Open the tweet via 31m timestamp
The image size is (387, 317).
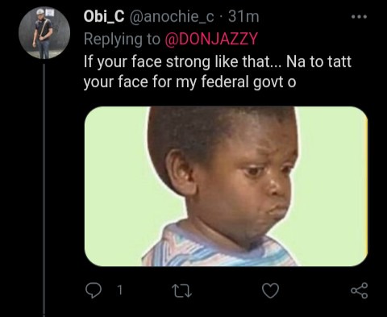(x=243, y=17)
